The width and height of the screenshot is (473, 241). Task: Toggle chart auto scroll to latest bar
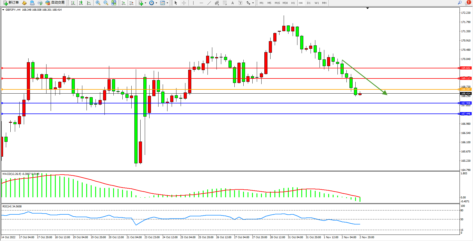pos(124,3)
